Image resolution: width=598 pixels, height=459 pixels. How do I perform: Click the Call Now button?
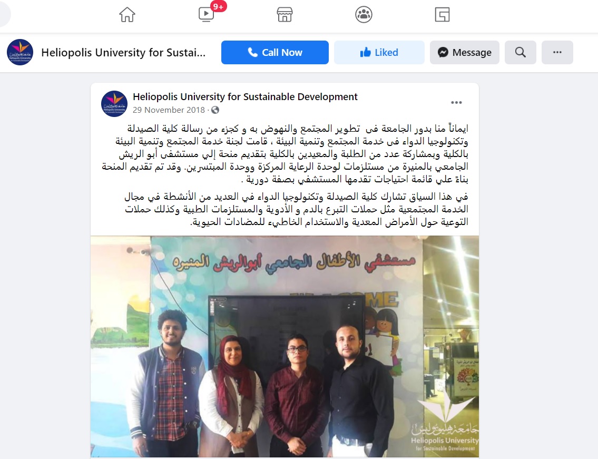pyautogui.click(x=275, y=52)
